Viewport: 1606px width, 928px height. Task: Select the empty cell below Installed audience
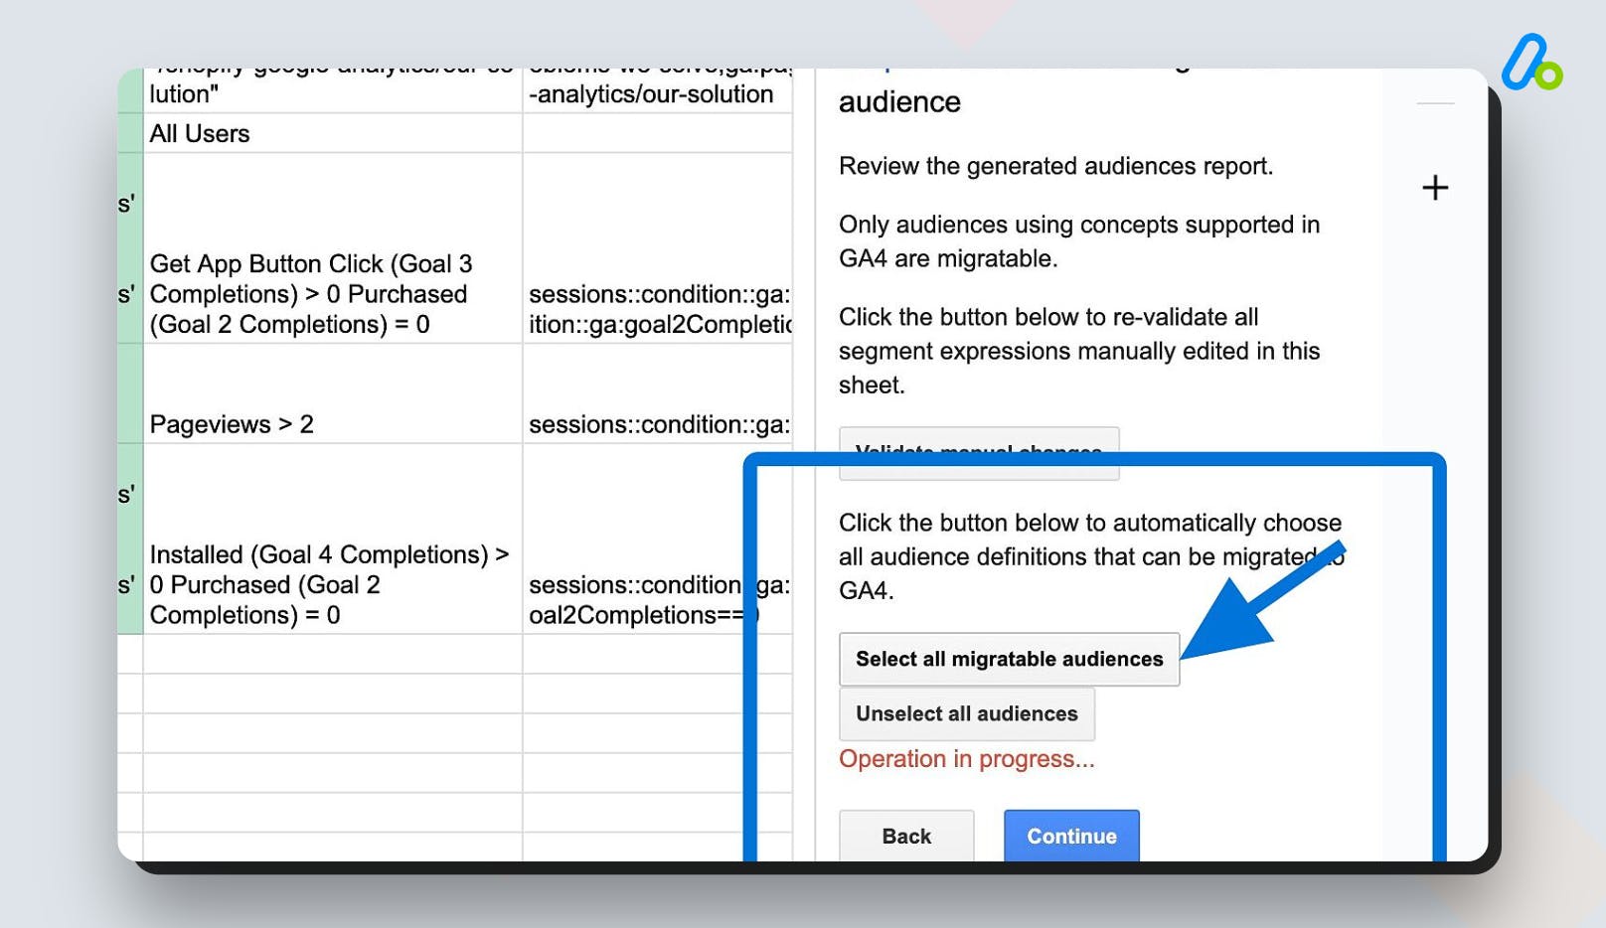(x=333, y=655)
